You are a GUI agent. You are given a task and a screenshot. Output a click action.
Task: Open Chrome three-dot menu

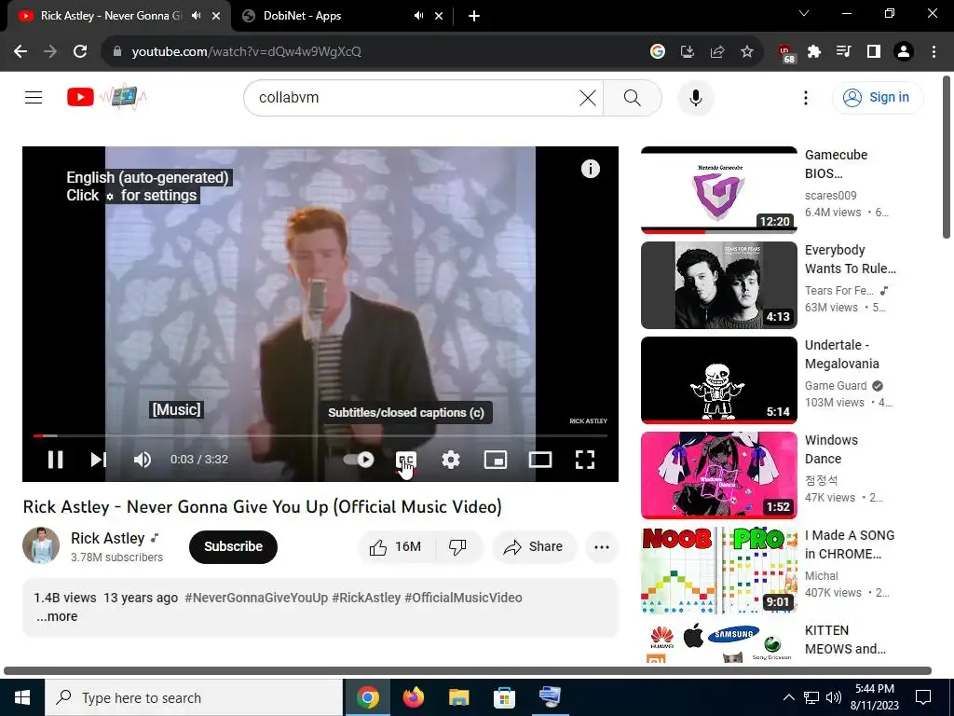pos(934,51)
